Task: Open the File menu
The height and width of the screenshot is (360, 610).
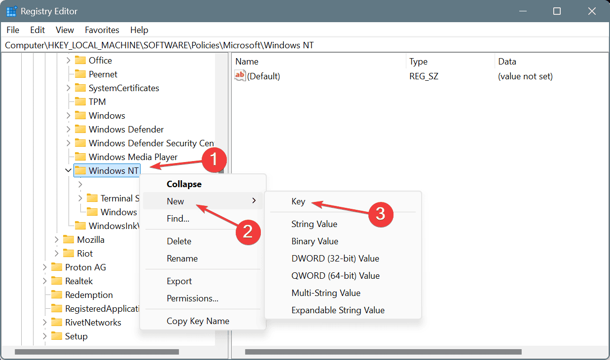Action: [13, 30]
